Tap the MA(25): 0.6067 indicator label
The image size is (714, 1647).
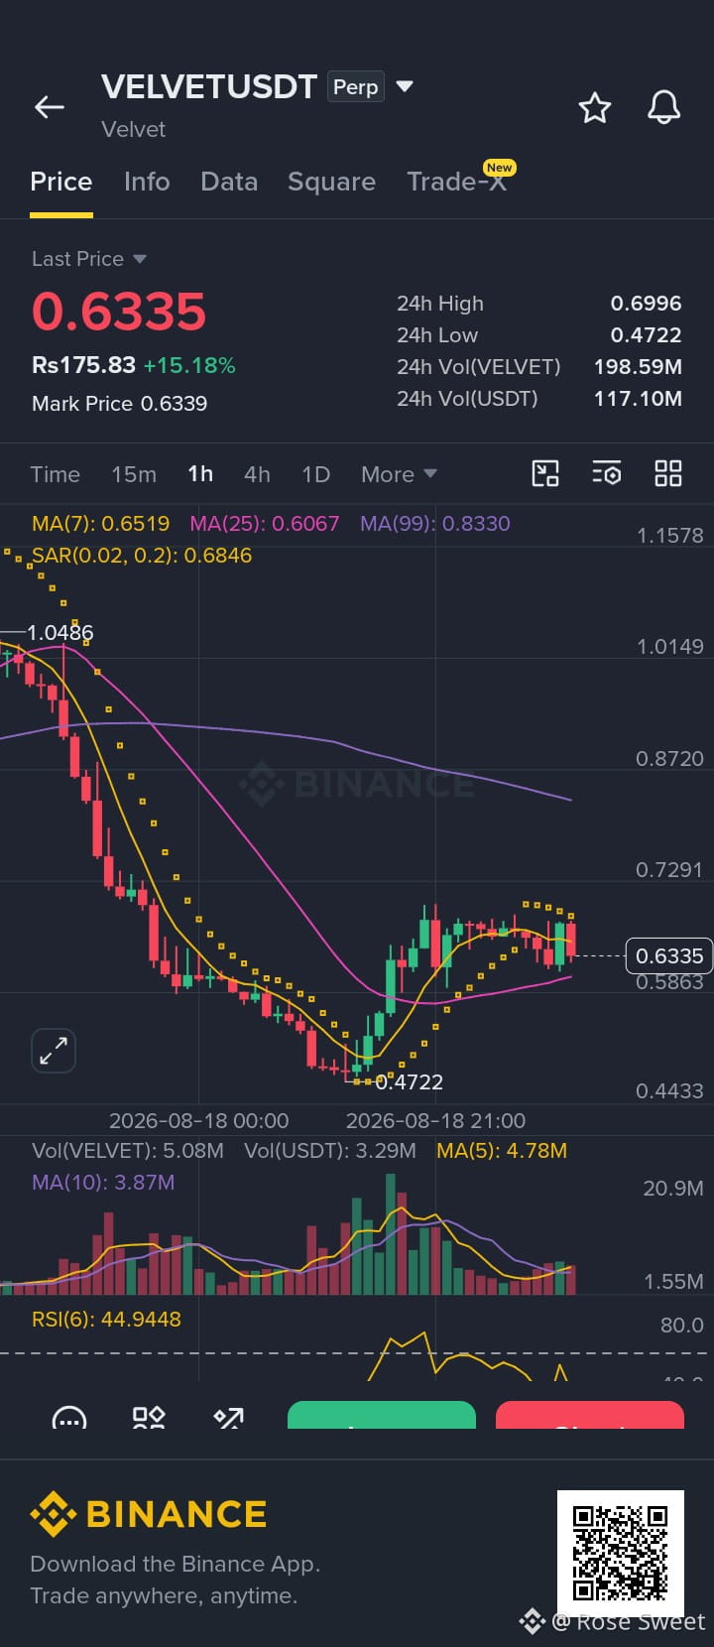coord(265,524)
